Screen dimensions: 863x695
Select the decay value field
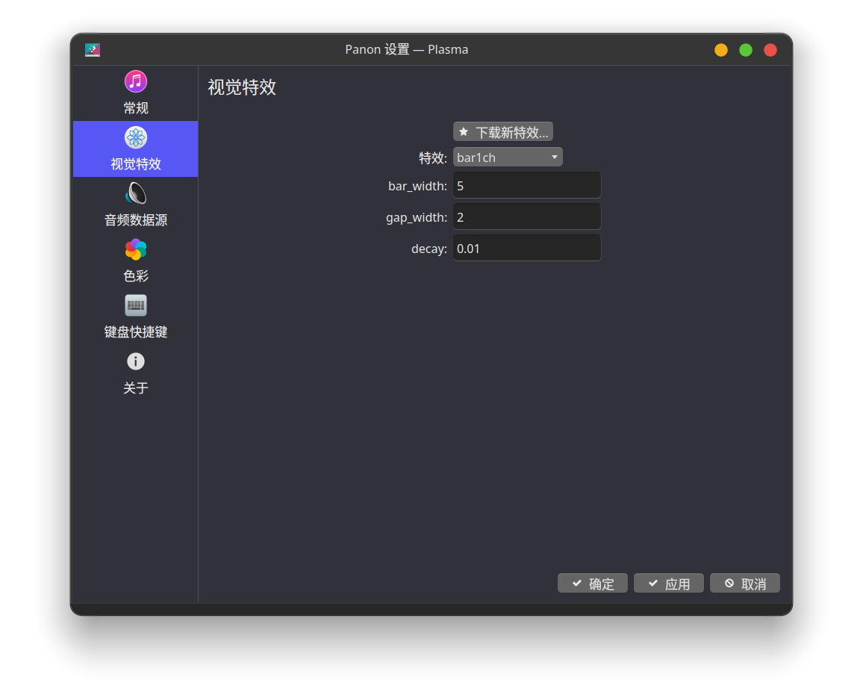526,249
